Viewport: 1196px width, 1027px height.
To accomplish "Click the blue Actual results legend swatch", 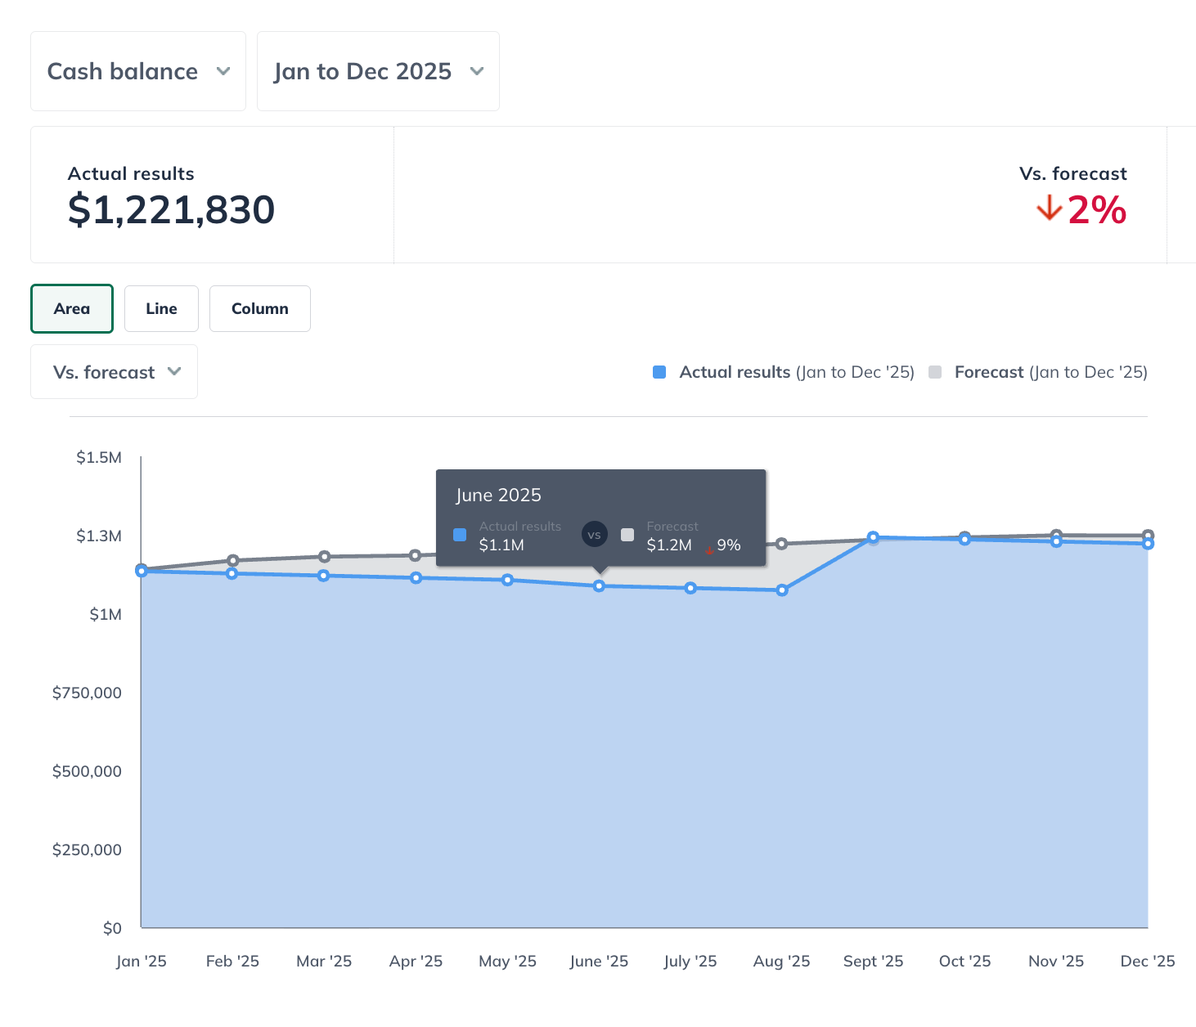I will [659, 372].
